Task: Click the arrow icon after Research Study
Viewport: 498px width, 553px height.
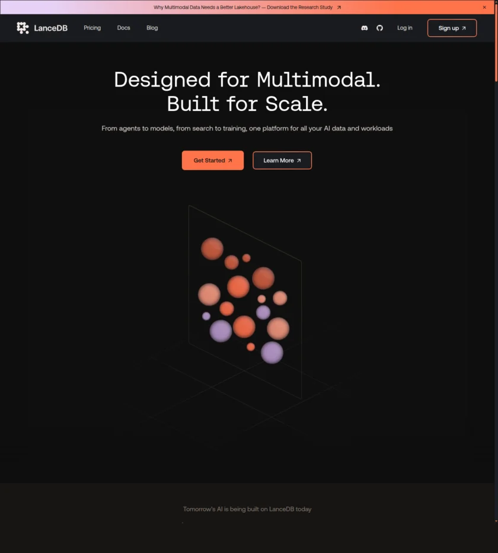Action: pos(339,8)
